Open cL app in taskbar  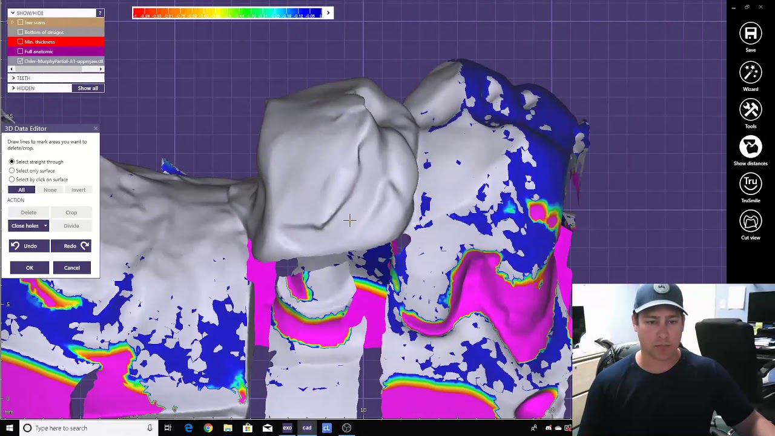tap(326, 428)
